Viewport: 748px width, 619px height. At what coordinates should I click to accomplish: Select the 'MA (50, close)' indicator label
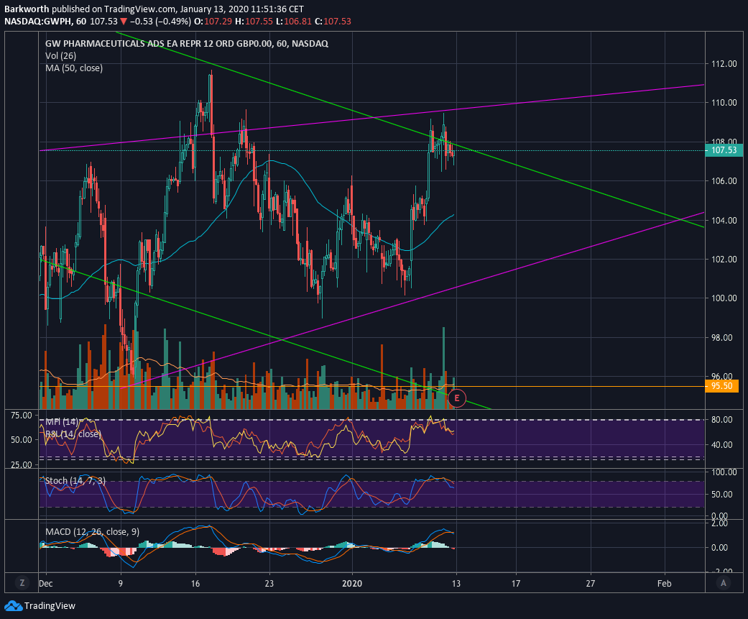tap(74, 68)
